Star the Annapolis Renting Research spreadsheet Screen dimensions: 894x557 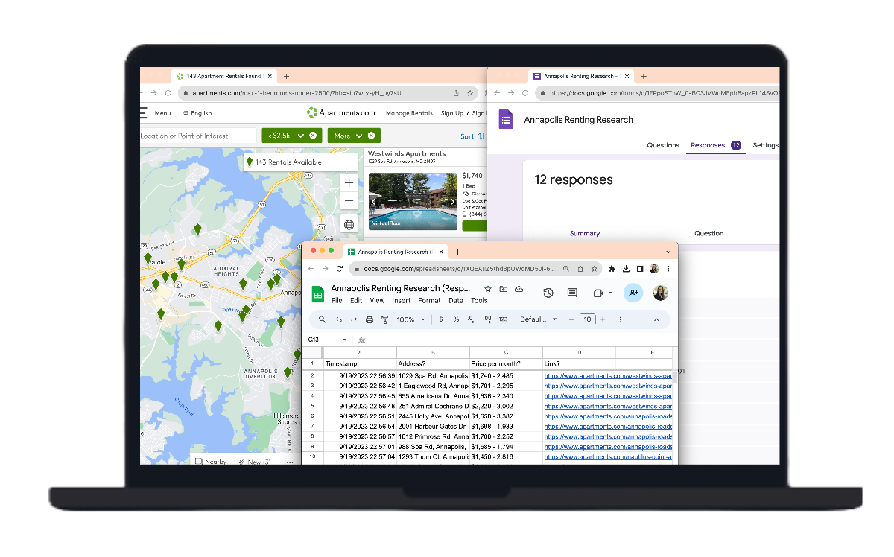[x=488, y=288]
